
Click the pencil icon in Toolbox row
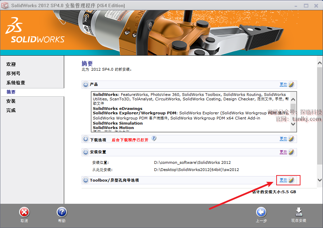pyautogui.click(x=291, y=180)
